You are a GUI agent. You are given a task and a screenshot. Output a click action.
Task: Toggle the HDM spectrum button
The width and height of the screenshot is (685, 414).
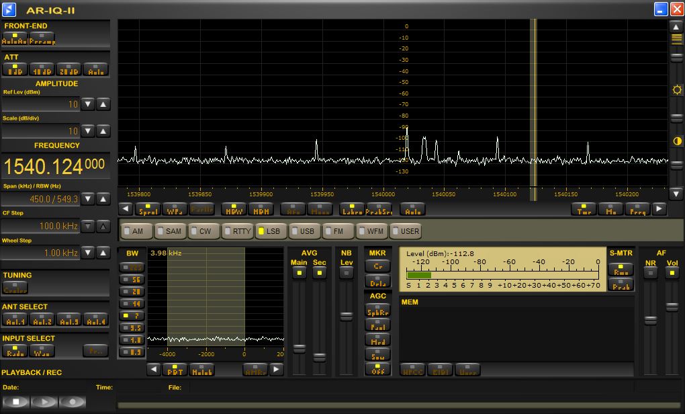coord(261,210)
